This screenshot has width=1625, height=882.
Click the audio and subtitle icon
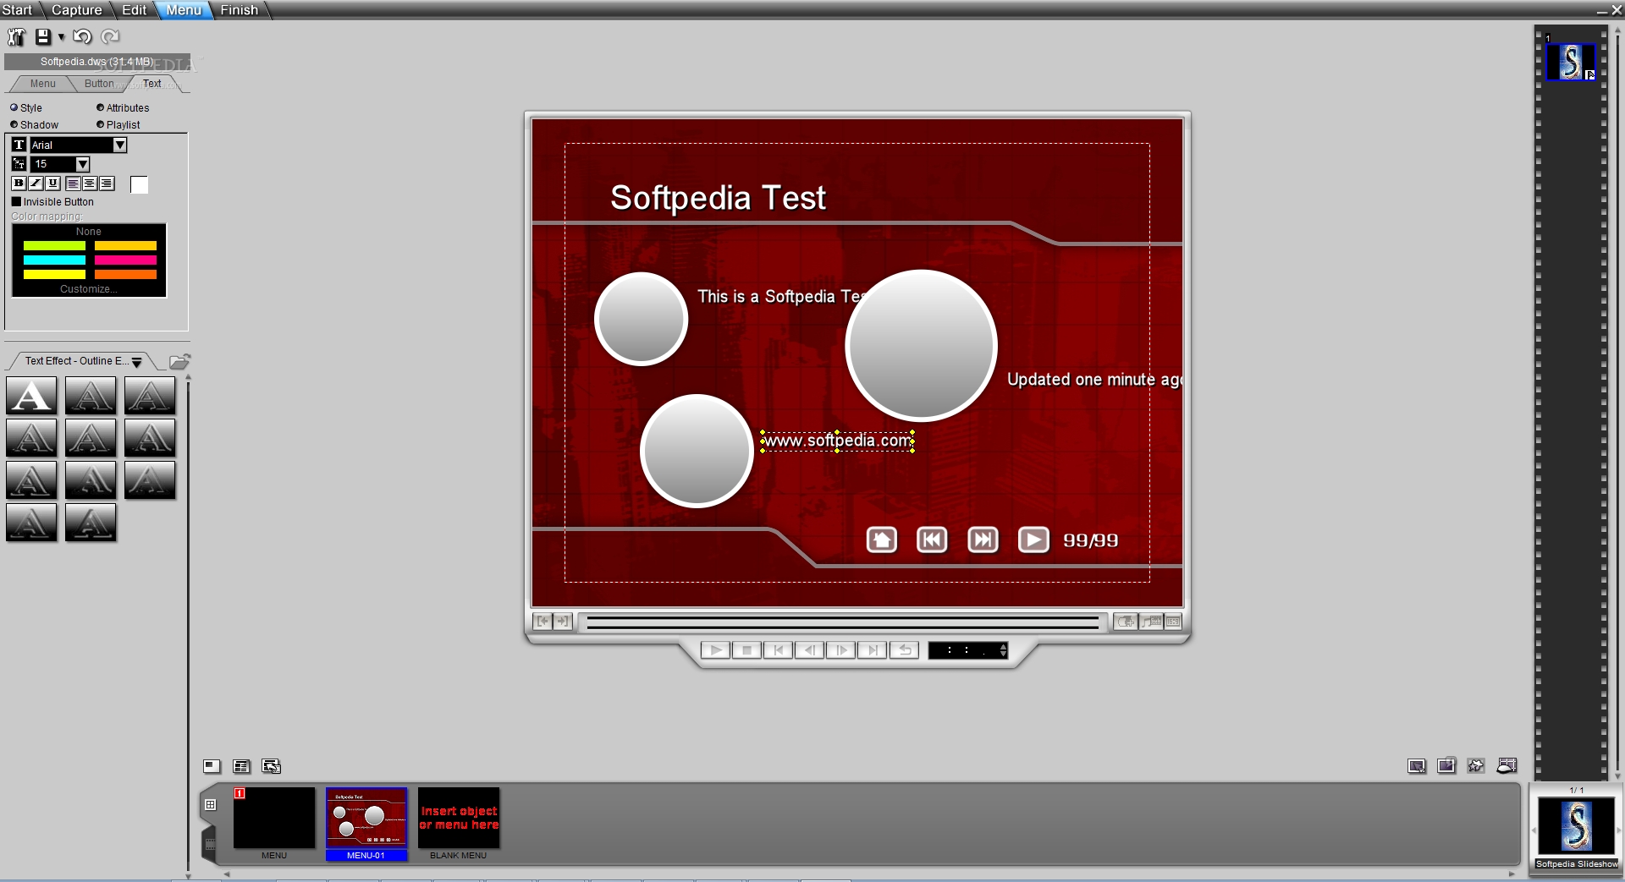(x=1152, y=622)
